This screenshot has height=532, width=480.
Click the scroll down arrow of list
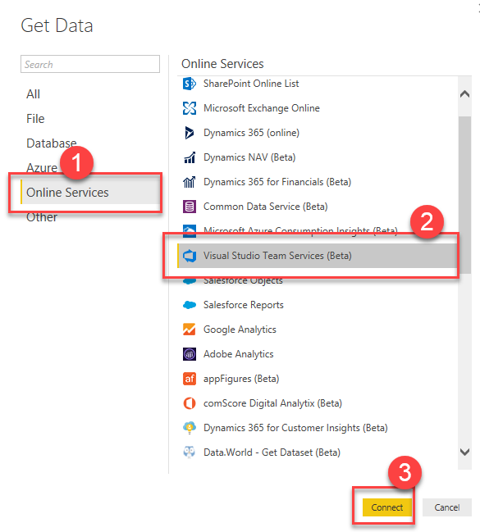tap(464, 452)
